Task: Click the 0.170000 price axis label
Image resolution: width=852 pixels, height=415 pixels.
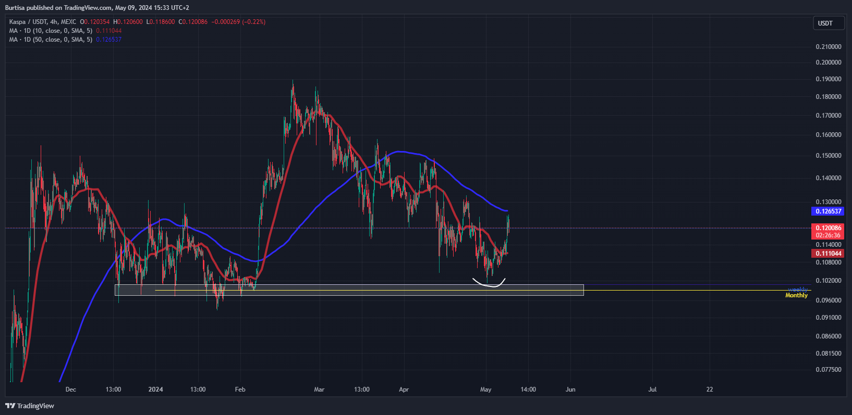Action: 829,116
